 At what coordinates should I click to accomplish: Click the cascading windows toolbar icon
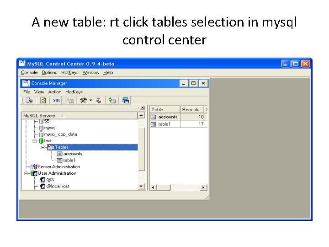point(126,100)
